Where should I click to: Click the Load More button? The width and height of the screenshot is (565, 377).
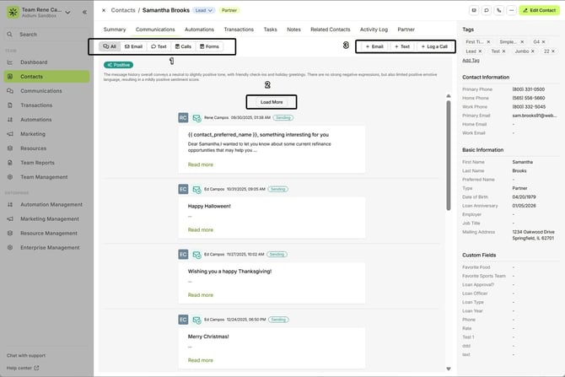(272, 101)
